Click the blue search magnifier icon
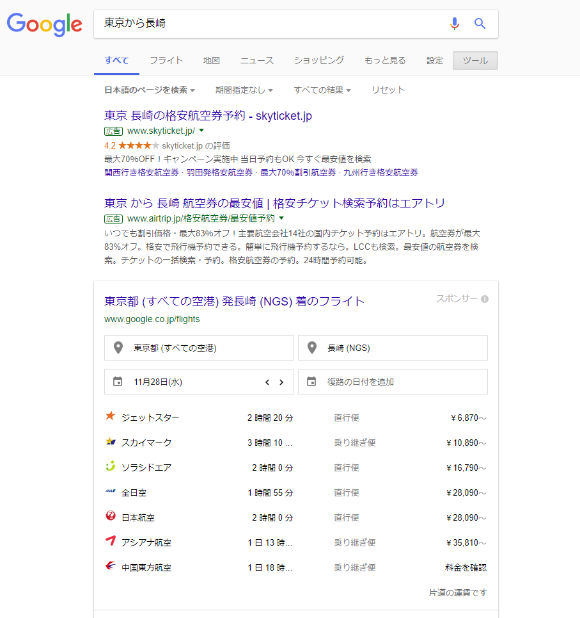Image resolution: width=580 pixels, height=618 pixels. pos(480,24)
